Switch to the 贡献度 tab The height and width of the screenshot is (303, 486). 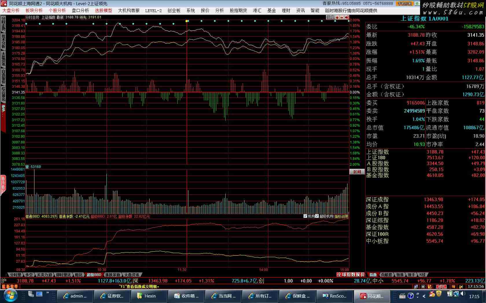tap(386, 275)
